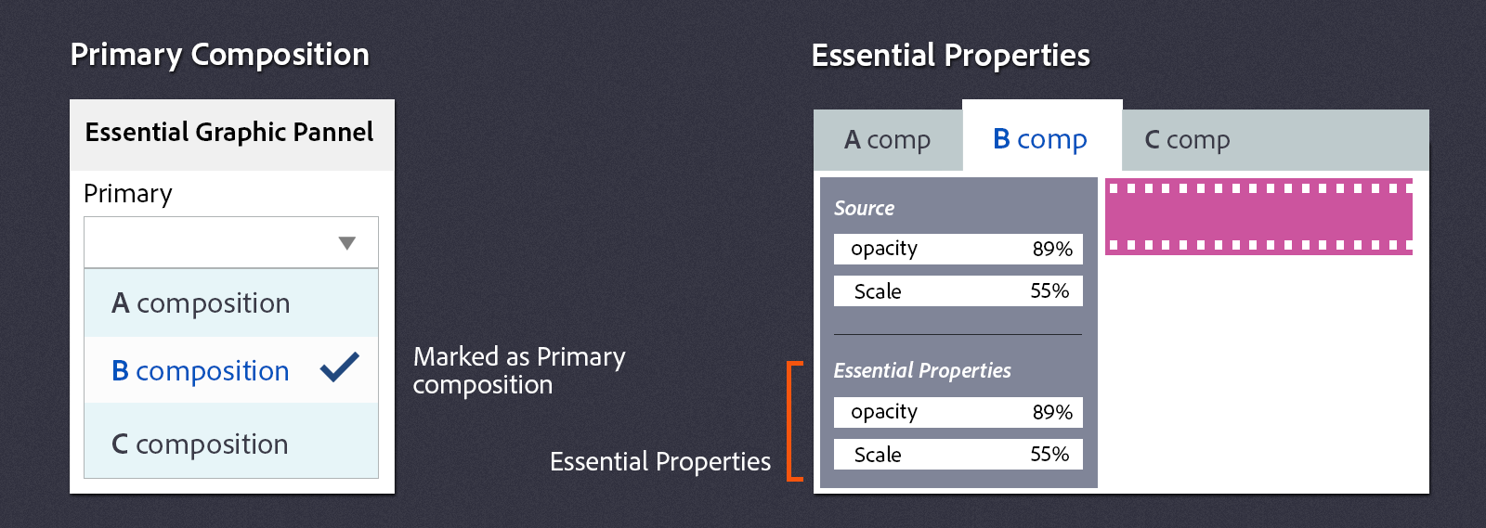Image resolution: width=1486 pixels, height=528 pixels.
Task: Click the Source section heading
Action: (x=864, y=209)
